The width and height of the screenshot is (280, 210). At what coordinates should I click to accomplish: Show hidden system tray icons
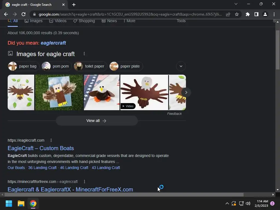[227, 203]
